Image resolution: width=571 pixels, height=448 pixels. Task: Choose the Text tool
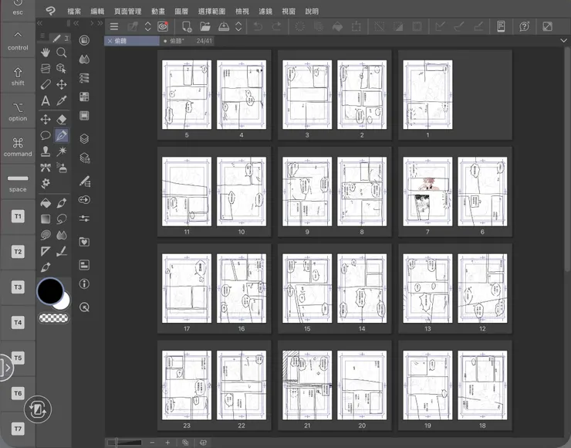[46, 101]
